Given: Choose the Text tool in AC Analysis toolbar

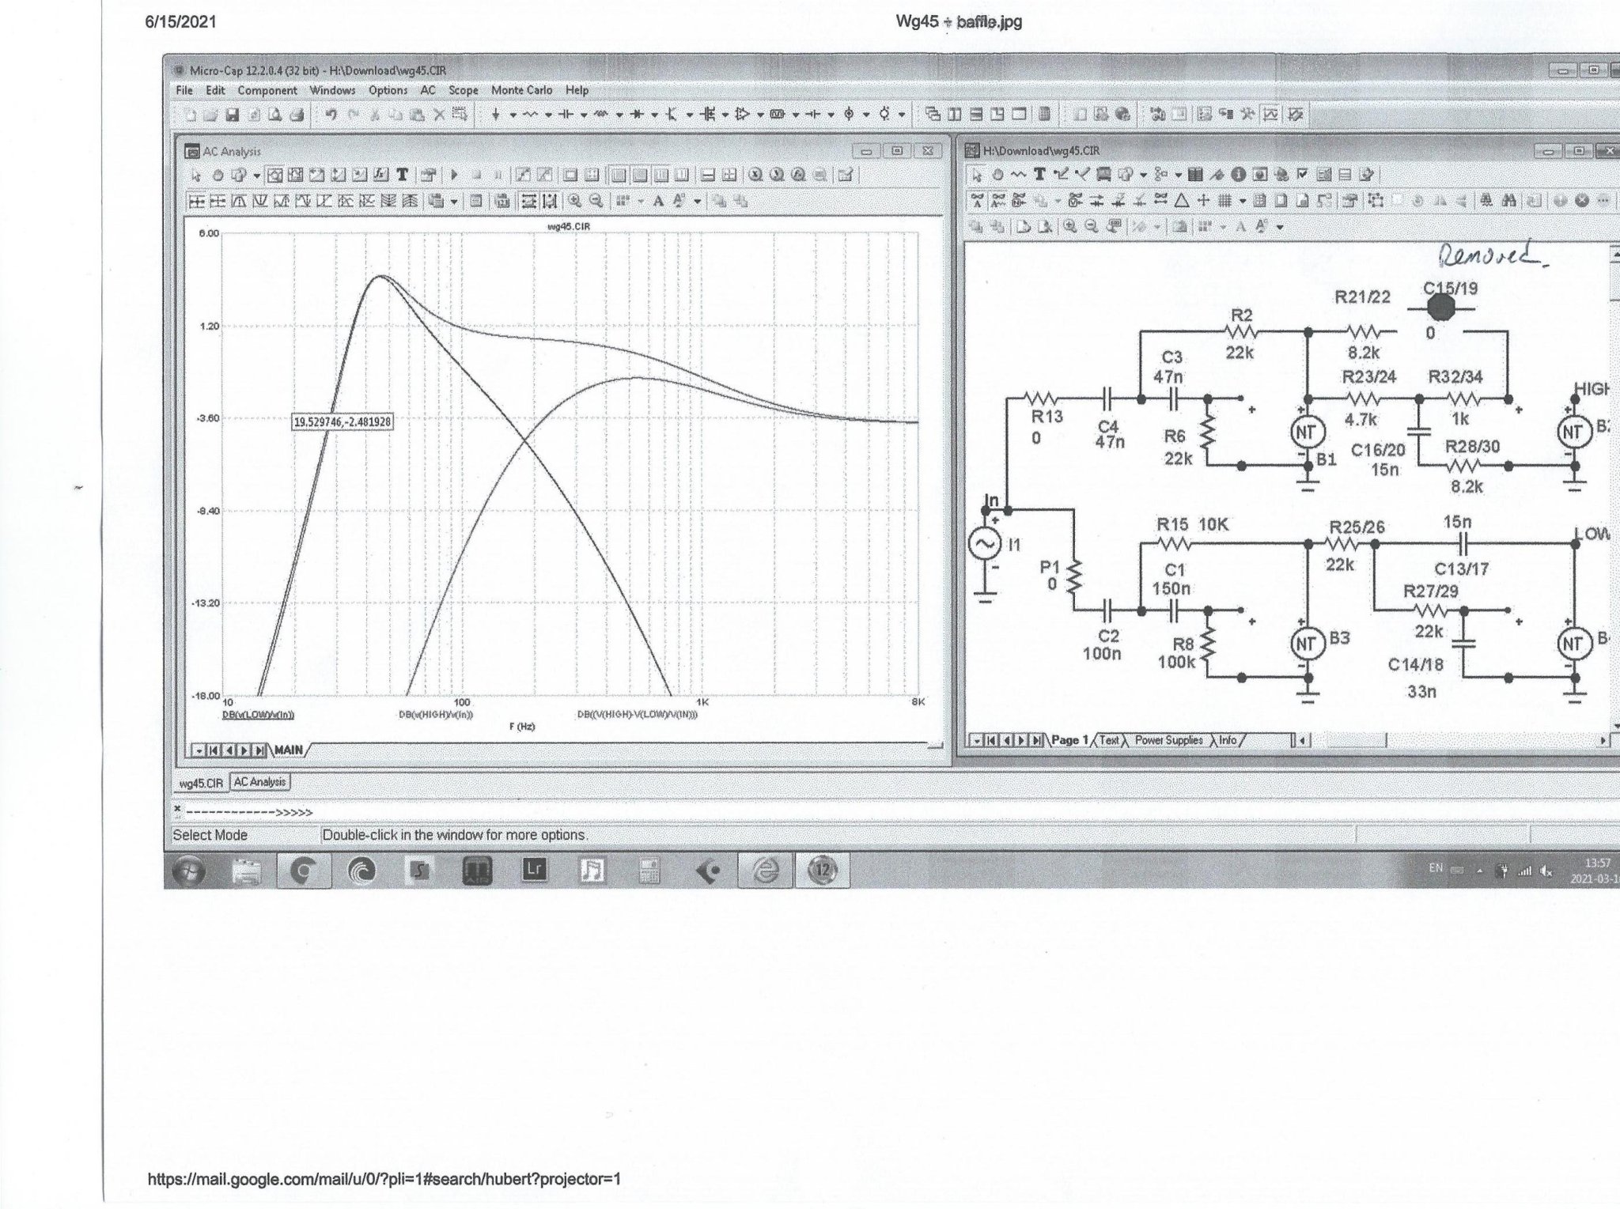Looking at the screenshot, I should click(x=402, y=175).
